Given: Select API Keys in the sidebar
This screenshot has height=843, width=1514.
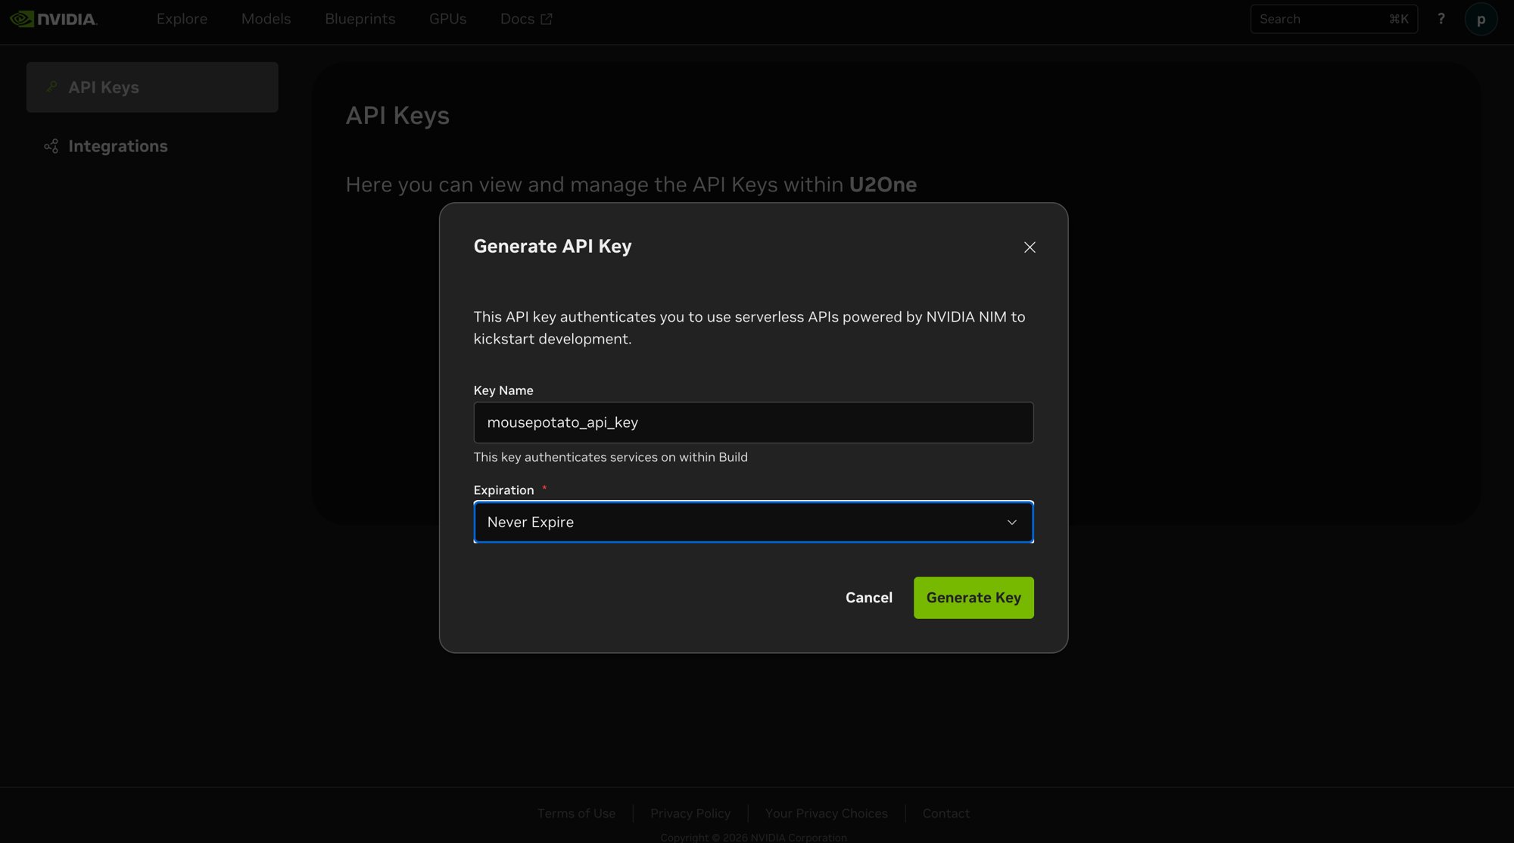Looking at the screenshot, I should (x=152, y=87).
